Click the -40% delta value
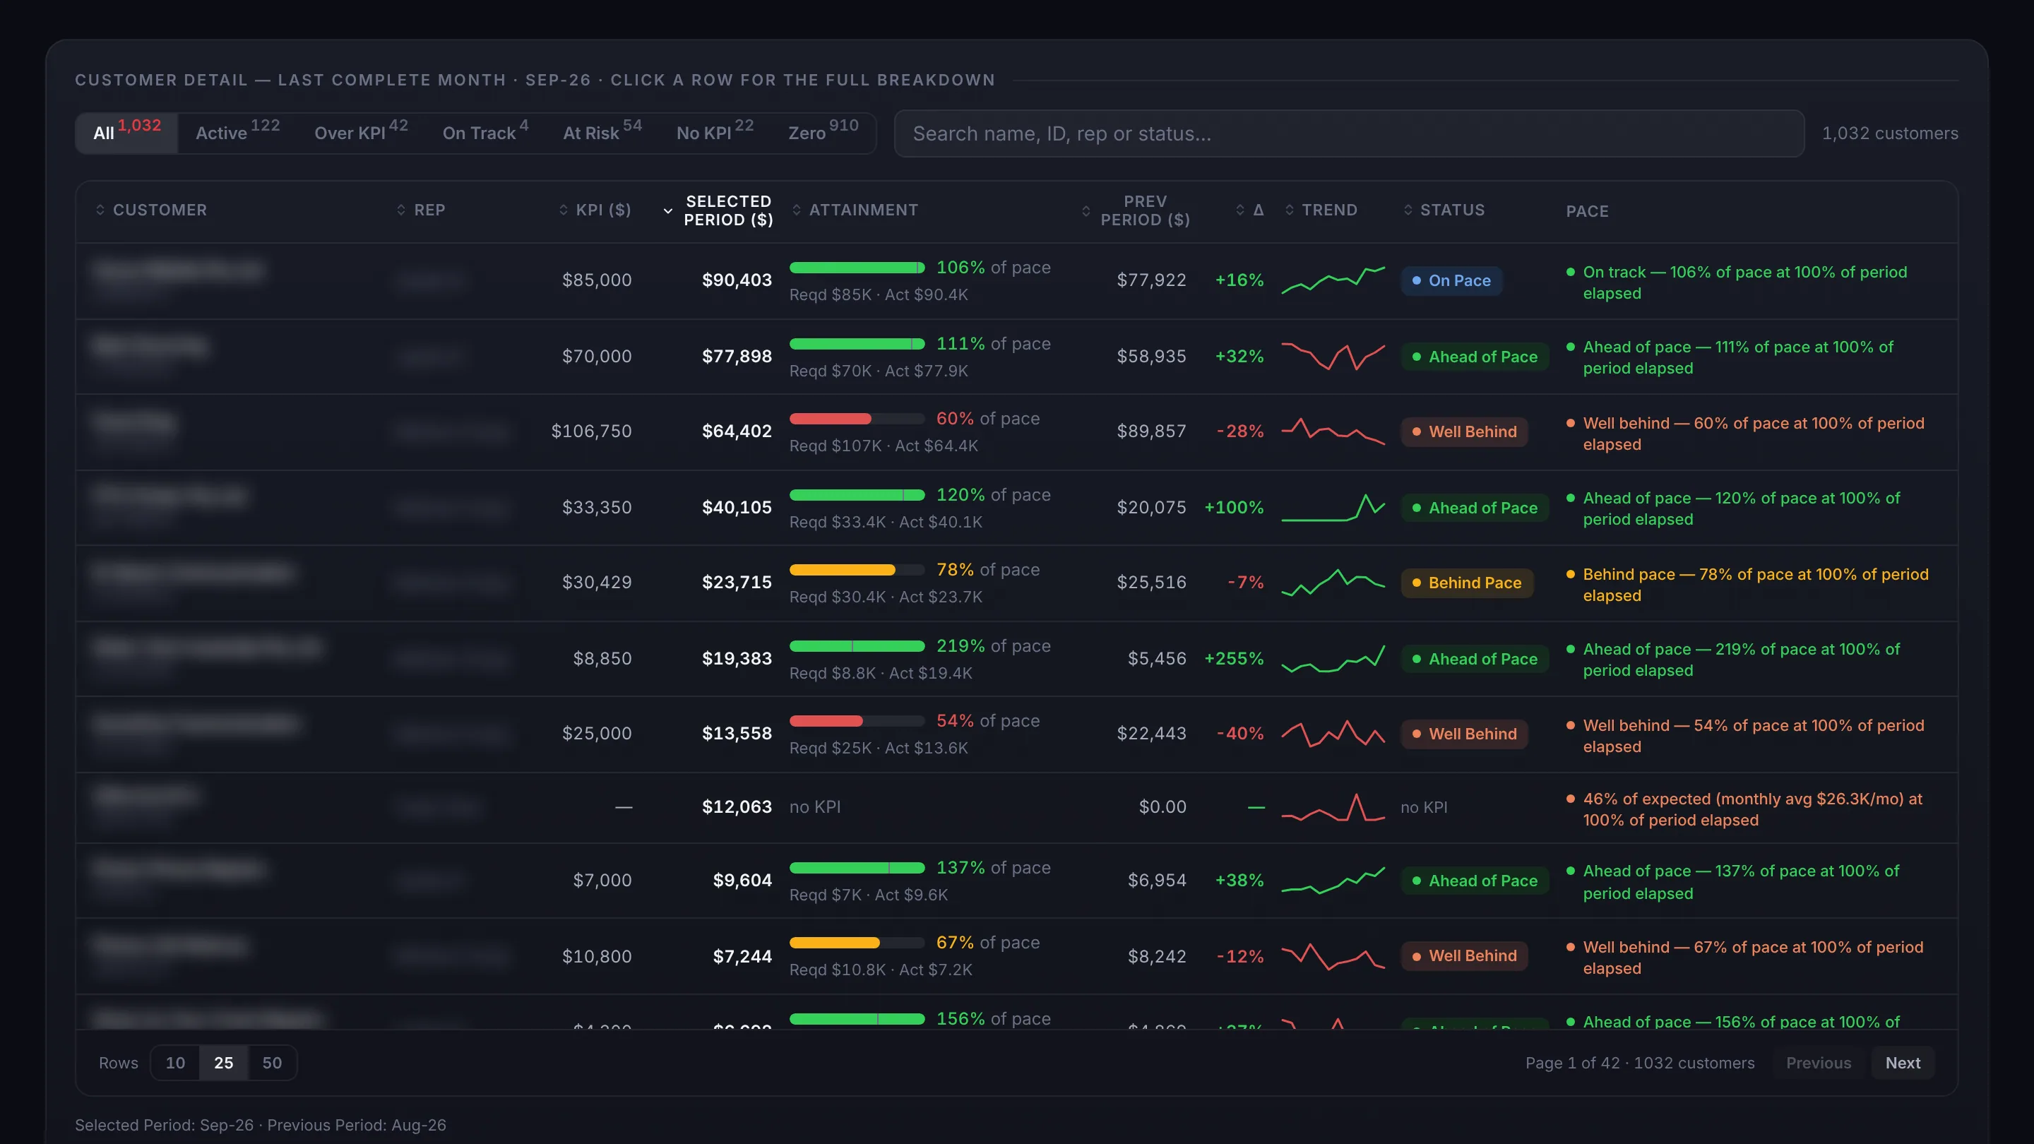 point(1240,734)
